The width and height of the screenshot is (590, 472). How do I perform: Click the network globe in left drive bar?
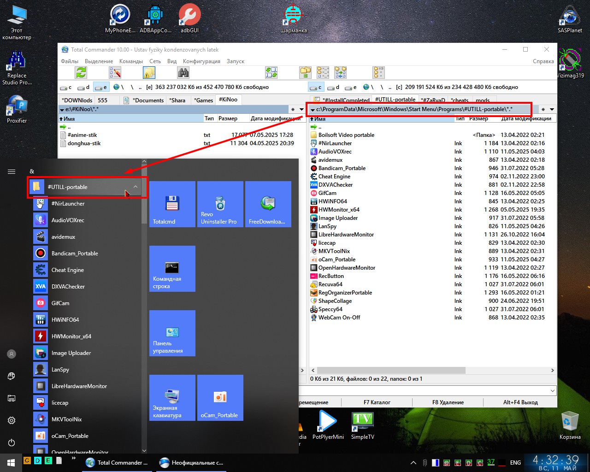tap(117, 87)
